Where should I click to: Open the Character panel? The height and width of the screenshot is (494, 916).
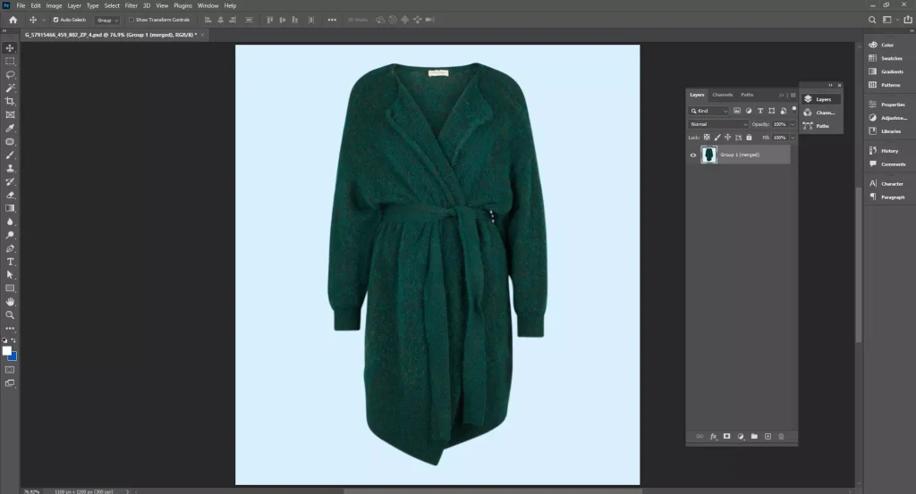(886, 184)
